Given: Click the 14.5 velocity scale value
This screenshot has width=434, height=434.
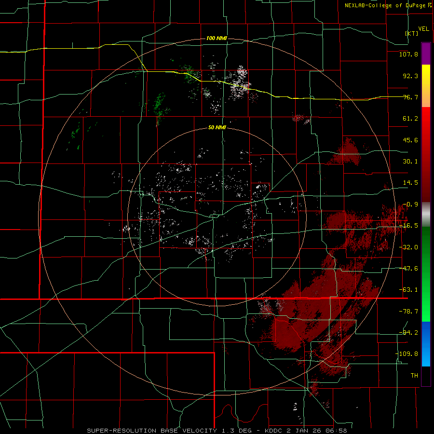Looking at the screenshot, I should [x=410, y=183].
